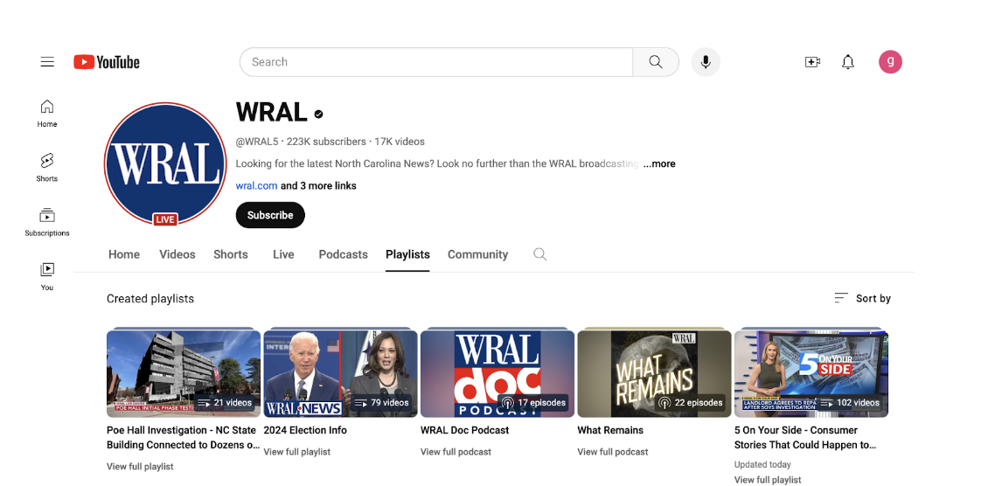Click the 22 episodes badge

click(691, 403)
